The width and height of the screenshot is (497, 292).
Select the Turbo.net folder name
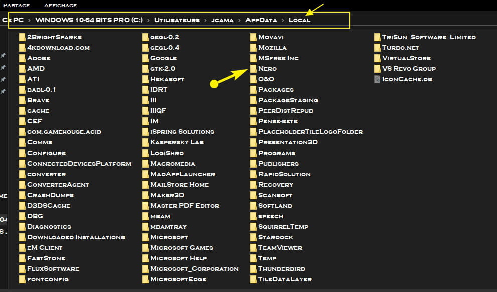click(400, 48)
